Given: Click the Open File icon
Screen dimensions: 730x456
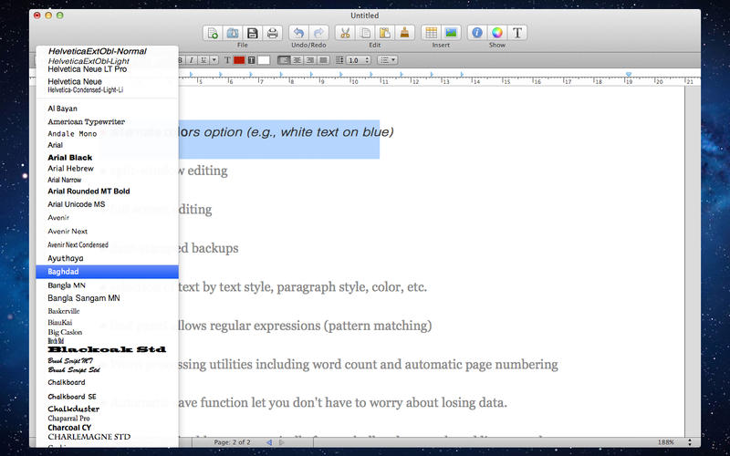Looking at the screenshot, I should 233,33.
